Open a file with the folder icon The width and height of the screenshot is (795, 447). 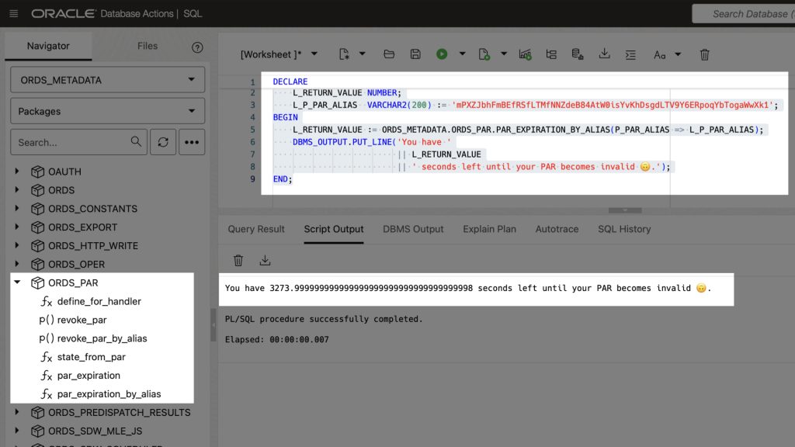tap(389, 54)
